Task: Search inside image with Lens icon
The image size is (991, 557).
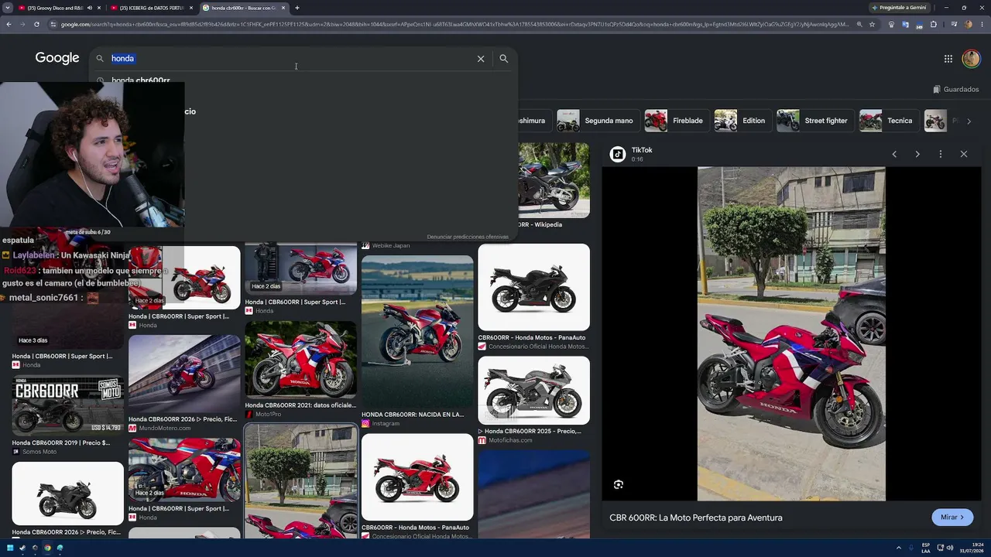Action: tap(619, 484)
